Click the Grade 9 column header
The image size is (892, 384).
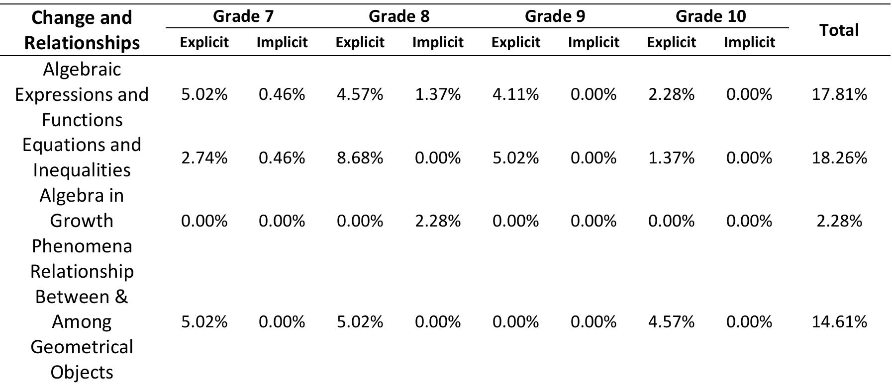[555, 16]
